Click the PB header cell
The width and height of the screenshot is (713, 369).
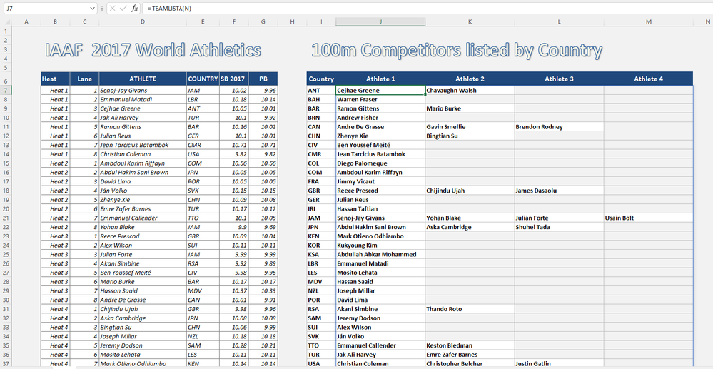point(263,79)
